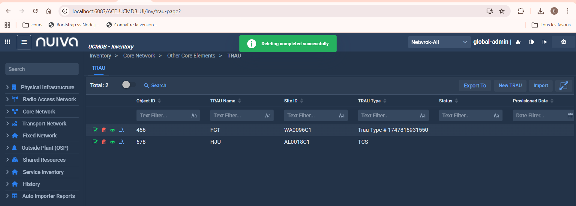Screen dimensions: 576x206
Task: Click the Export To button
Action: 475,86
